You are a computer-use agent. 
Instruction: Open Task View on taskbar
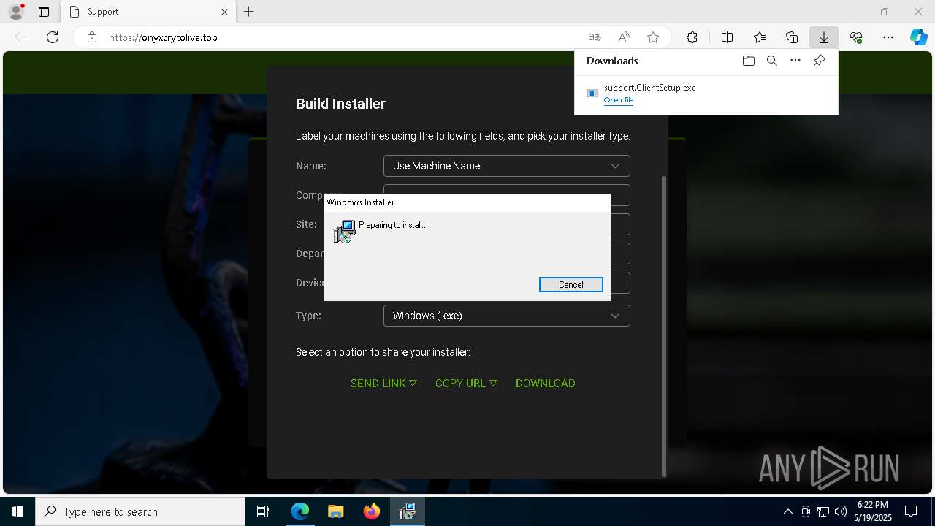click(x=263, y=511)
